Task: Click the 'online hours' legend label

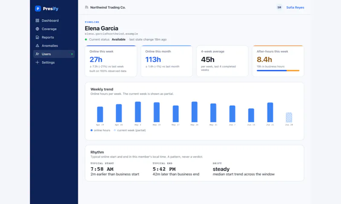Action: 102,130
